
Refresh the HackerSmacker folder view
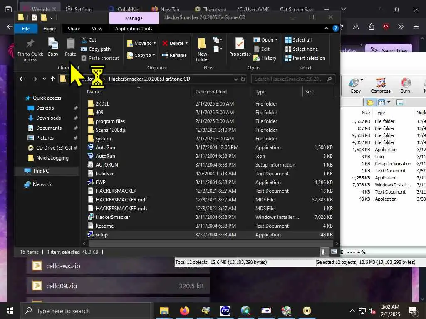click(243, 79)
